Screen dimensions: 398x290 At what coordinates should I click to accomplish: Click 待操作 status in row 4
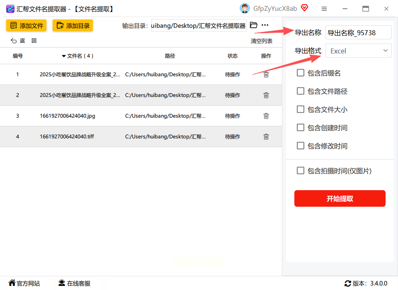(233, 137)
